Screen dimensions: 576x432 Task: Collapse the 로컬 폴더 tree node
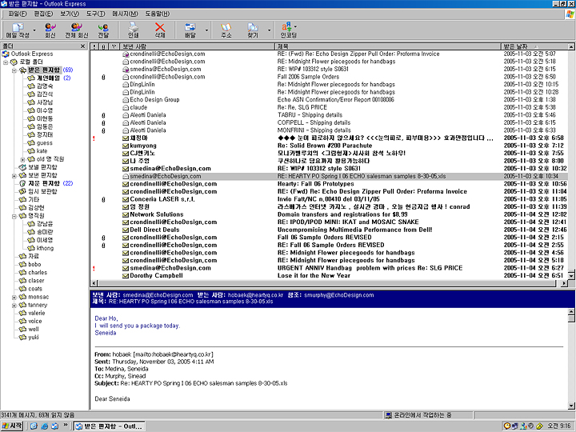point(6,62)
